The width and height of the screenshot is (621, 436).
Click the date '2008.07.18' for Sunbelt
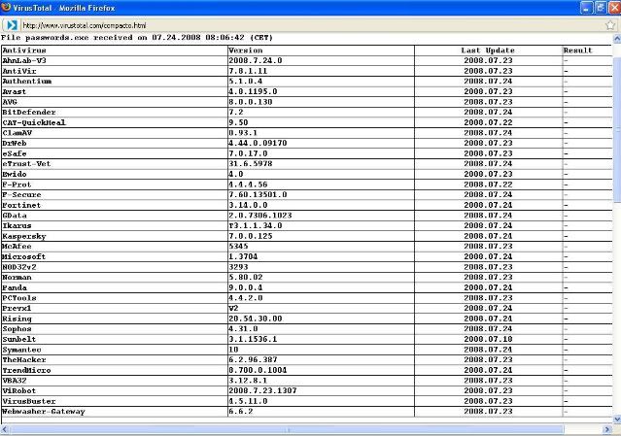coord(488,339)
